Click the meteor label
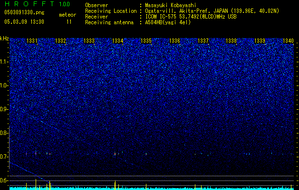The image size is (299, 190). tap(68, 15)
